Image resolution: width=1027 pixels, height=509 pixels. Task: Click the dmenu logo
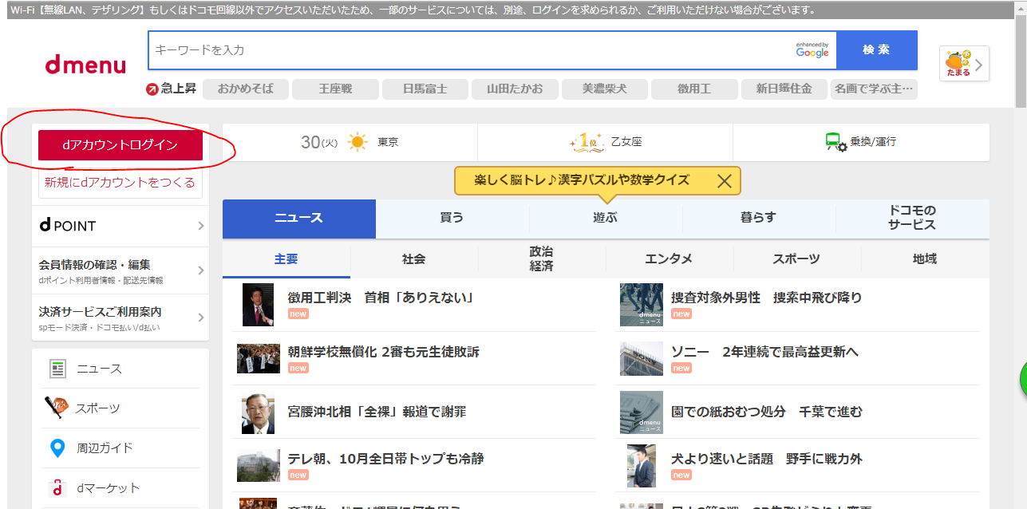(x=85, y=65)
